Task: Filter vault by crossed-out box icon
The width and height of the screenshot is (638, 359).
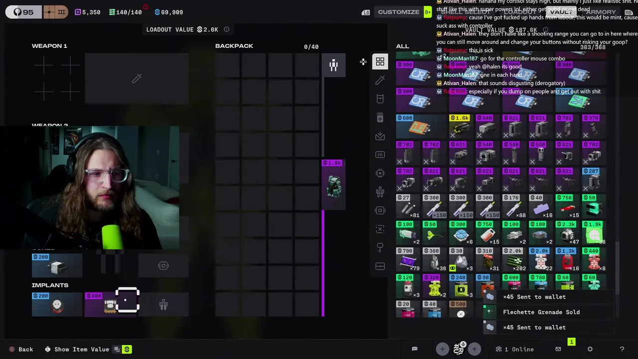Action: tap(380, 229)
